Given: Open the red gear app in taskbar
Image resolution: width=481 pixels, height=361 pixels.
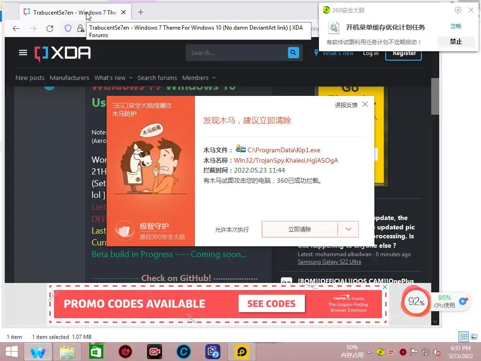Looking at the screenshot, I should [125, 352].
